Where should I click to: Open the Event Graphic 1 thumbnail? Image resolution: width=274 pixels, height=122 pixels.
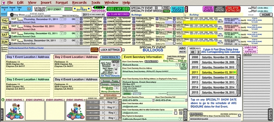[x=15, y=111]
